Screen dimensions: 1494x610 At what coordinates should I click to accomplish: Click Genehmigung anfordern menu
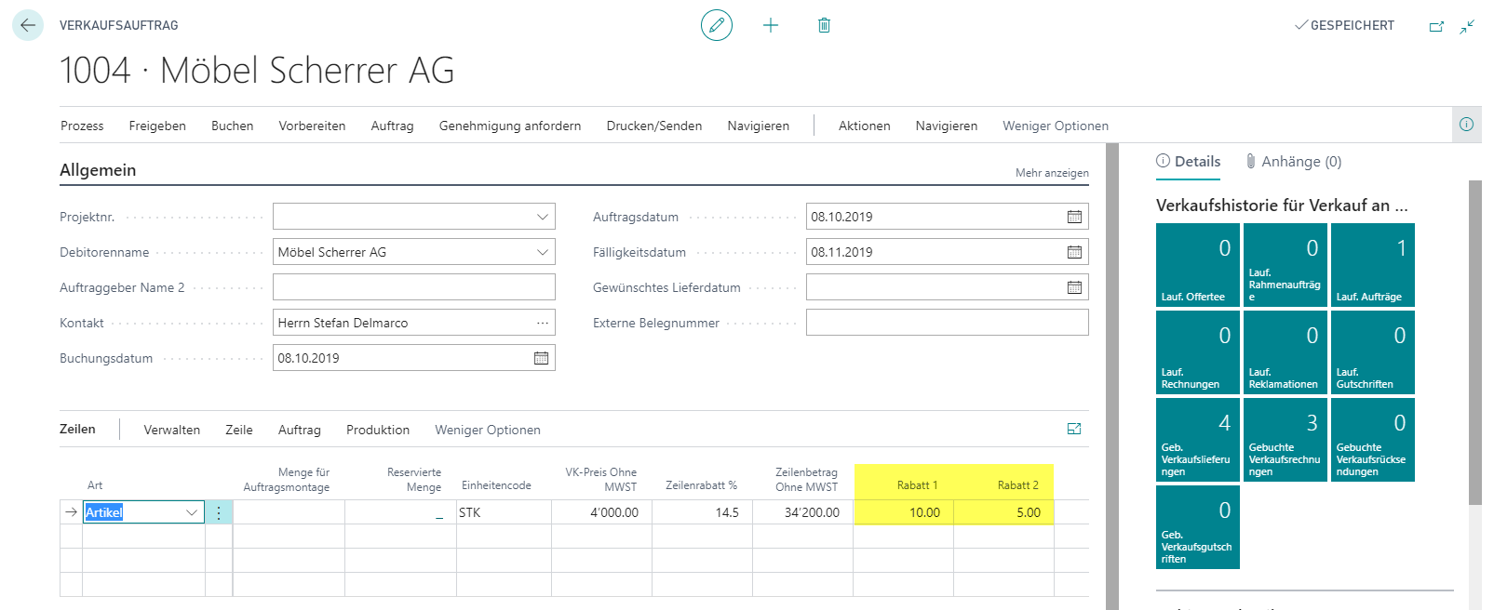click(510, 126)
